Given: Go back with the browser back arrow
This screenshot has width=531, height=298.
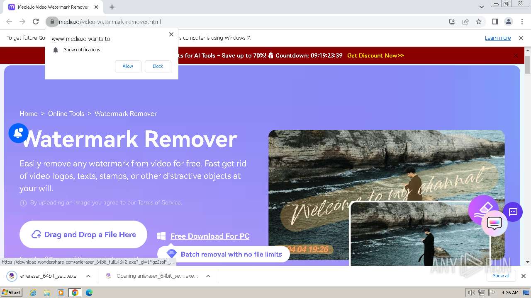Looking at the screenshot, I should pyautogui.click(x=9, y=22).
